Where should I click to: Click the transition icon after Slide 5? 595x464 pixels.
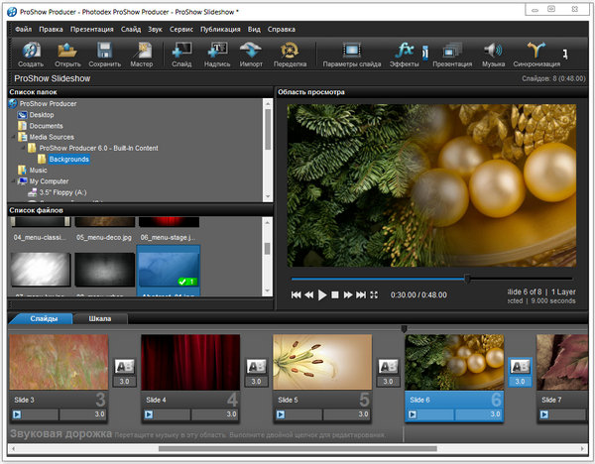tap(388, 367)
